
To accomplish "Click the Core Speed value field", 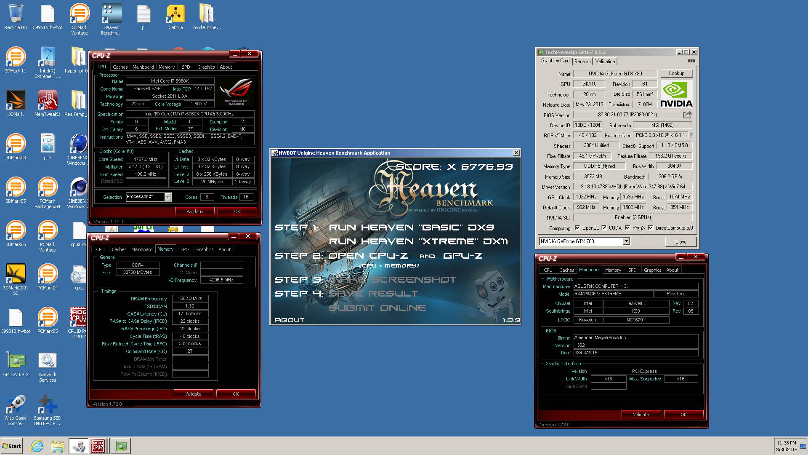I will coord(146,159).
